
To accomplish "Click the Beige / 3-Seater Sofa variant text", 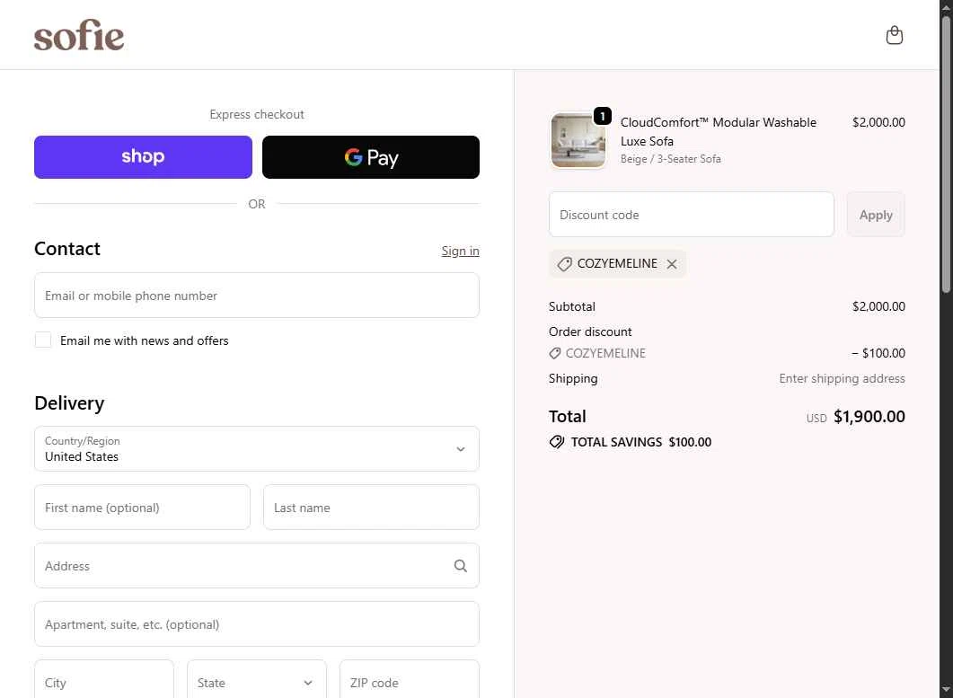I will [x=670, y=159].
